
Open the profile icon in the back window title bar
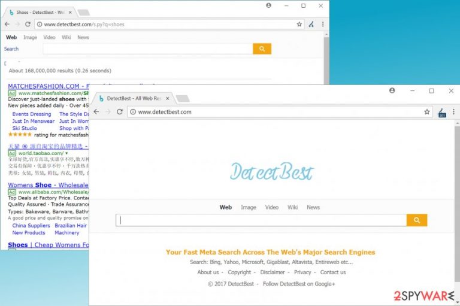point(268,5)
